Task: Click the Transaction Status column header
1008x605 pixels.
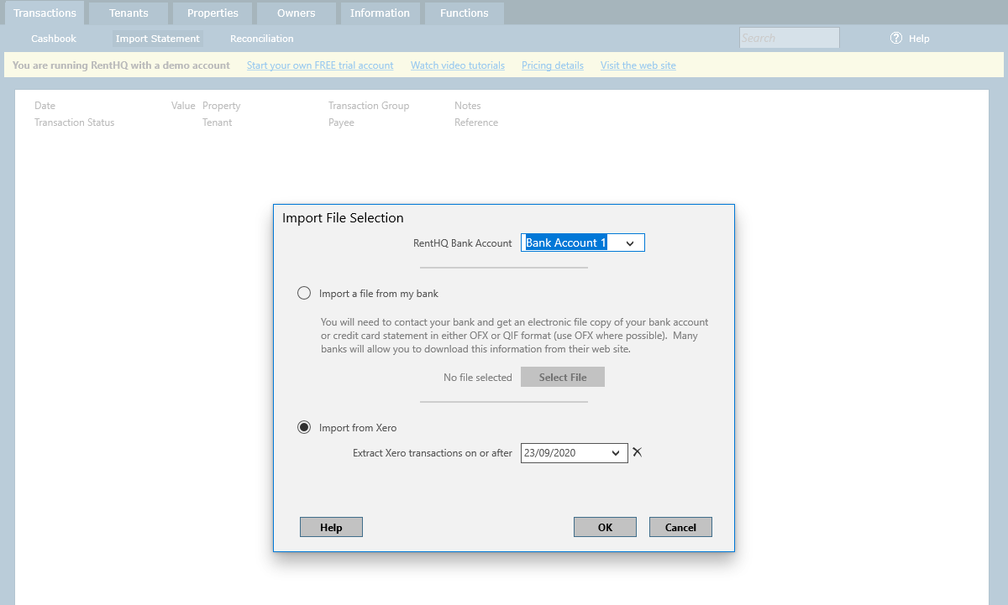Action: 75,123
